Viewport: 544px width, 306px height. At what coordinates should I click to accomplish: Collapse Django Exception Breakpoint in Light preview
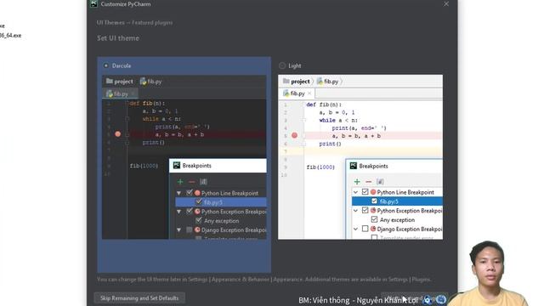pyautogui.click(x=355, y=229)
